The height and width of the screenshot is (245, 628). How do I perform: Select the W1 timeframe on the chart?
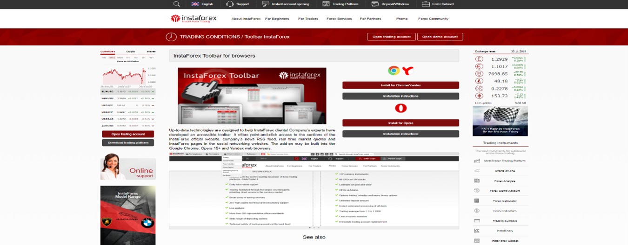pyautogui.click(x=151, y=57)
